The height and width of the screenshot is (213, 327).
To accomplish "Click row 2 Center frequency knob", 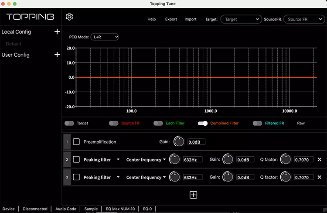I will coord(174,159).
